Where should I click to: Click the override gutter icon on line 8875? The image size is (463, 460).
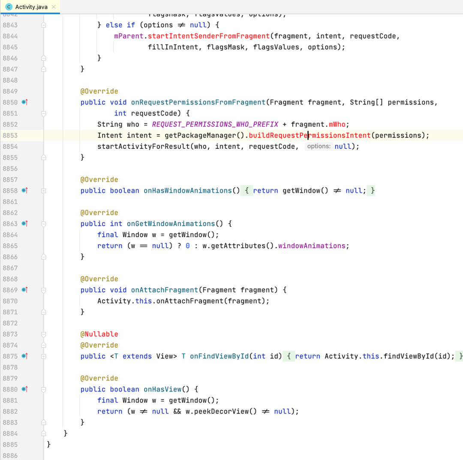coord(24,356)
